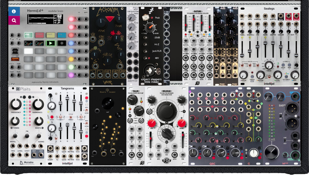Turn the big Belgrad center frequency knob
309x175 pixels.
click(167, 111)
